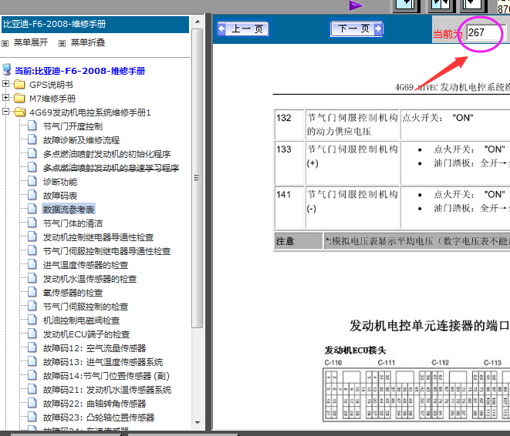
Task: Open 机油控制电磁阀检查 page
Action: 81,320
